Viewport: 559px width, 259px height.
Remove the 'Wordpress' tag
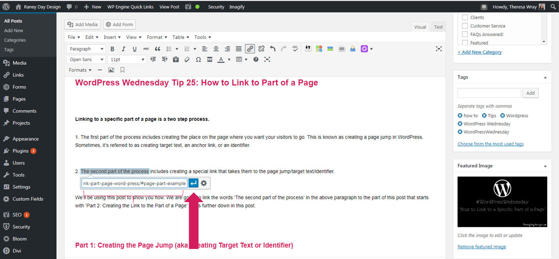coord(503,115)
